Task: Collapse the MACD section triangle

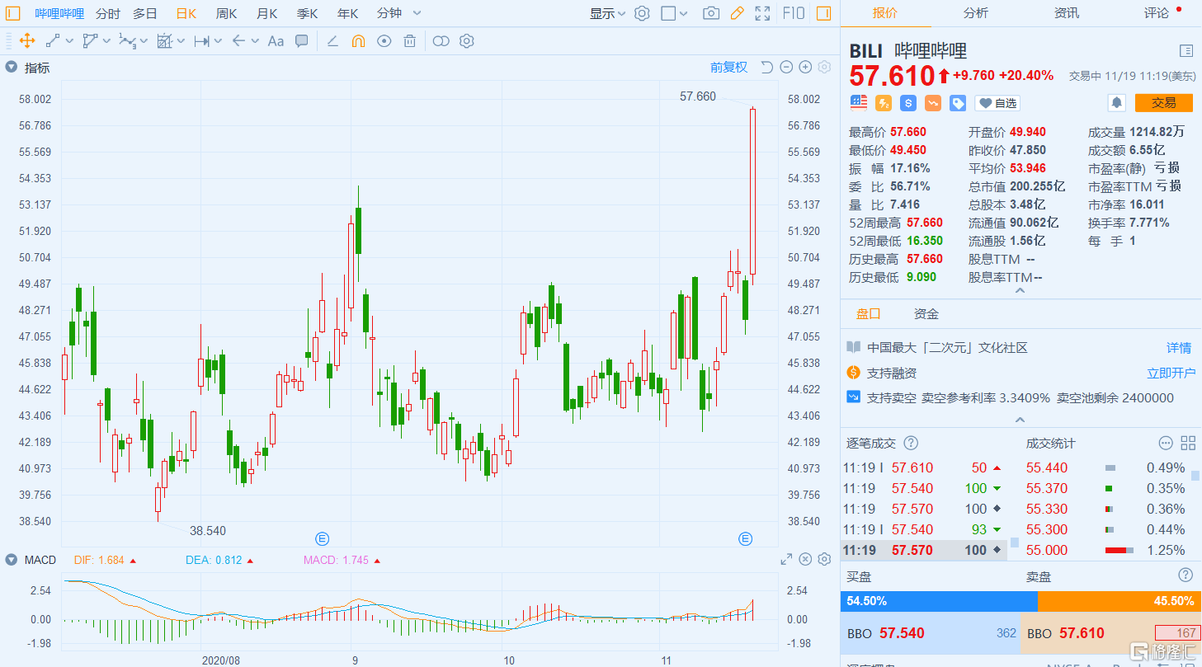Action: click(x=11, y=560)
